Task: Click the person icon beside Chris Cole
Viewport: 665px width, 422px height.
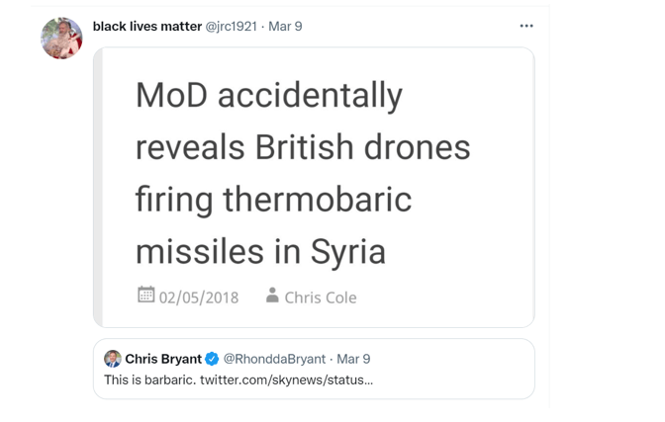Action: point(272,295)
